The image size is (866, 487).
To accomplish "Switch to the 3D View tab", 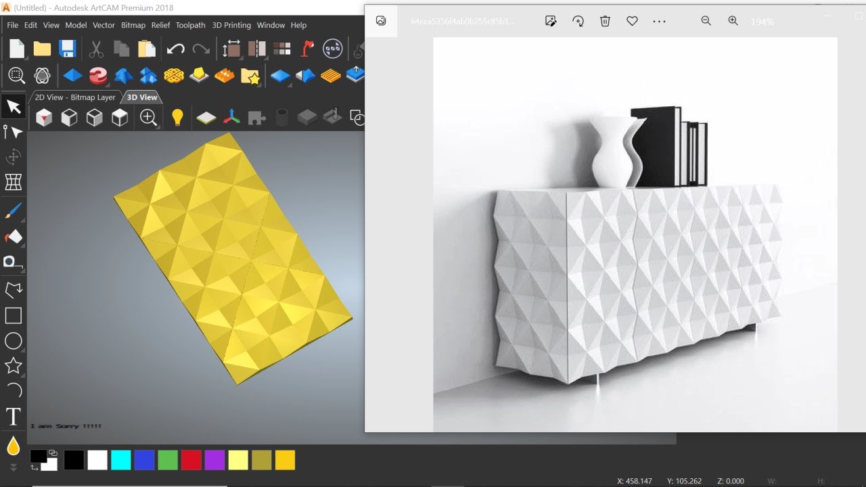I will coord(142,97).
